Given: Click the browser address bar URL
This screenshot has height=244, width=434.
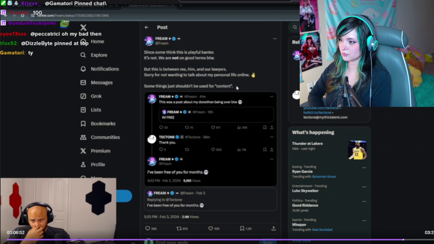Looking at the screenshot, I should (x=73, y=16).
